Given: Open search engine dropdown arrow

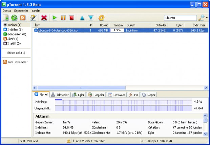Looking at the screenshot, I should [207, 18].
